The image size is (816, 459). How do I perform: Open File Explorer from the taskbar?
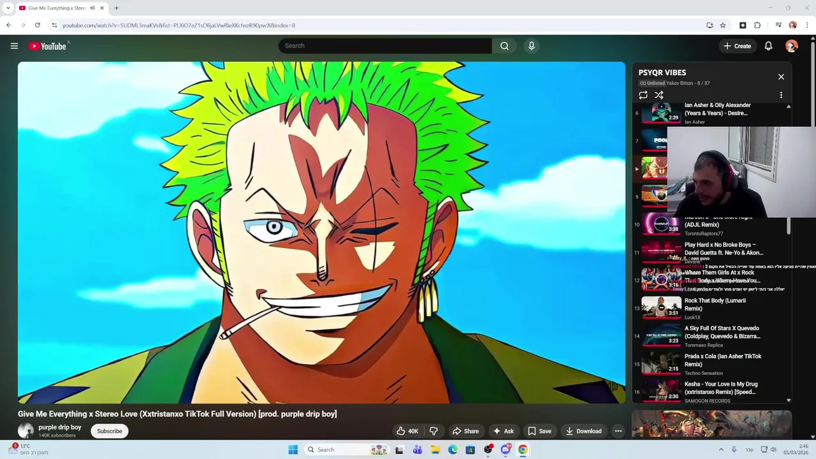[x=435, y=449]
